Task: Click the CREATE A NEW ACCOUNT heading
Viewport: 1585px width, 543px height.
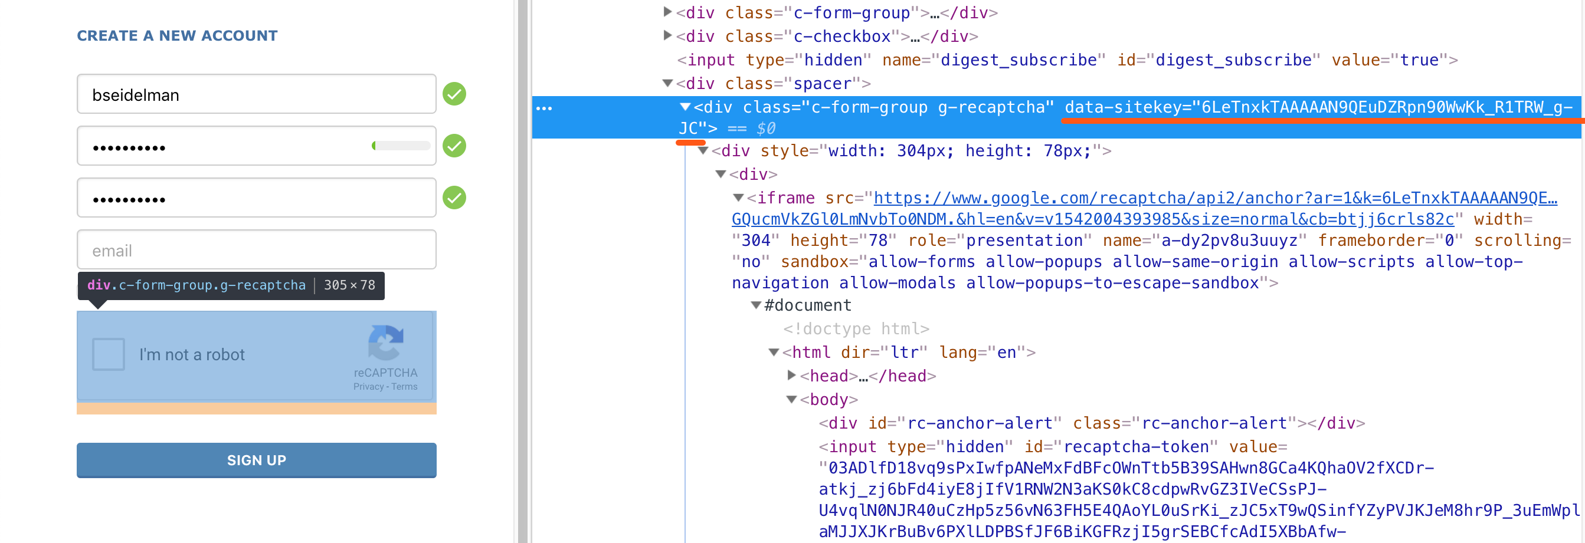Action: click(177, 35)
